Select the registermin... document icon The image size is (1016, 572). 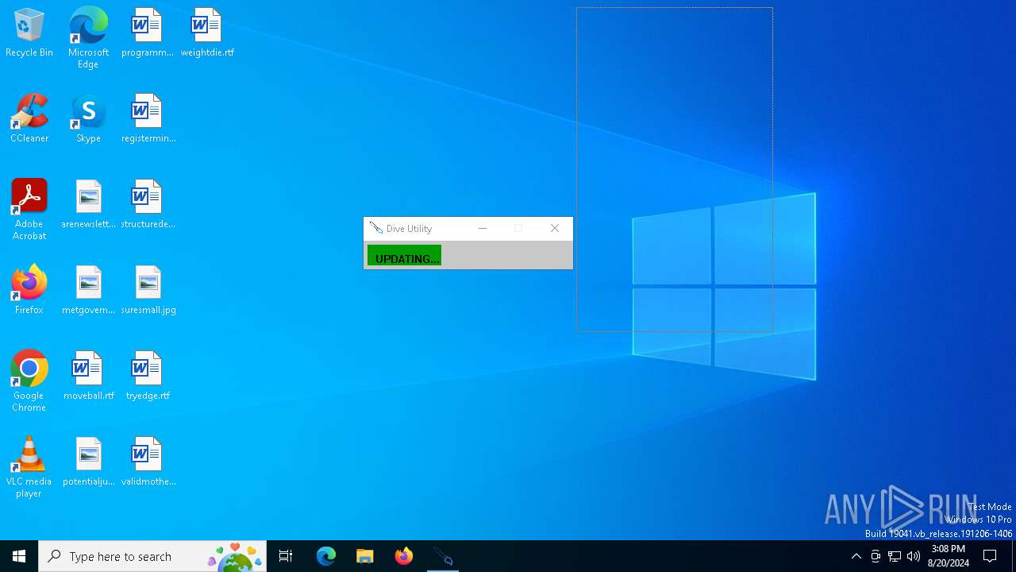click(x=148, y=118)
